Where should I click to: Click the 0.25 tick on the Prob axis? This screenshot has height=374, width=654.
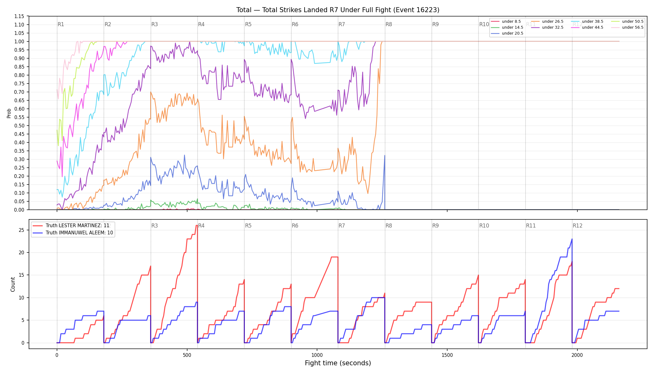click(x=19, y=168)
